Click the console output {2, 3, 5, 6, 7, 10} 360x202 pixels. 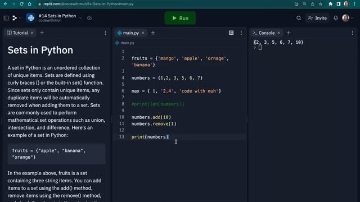[278, 42]
